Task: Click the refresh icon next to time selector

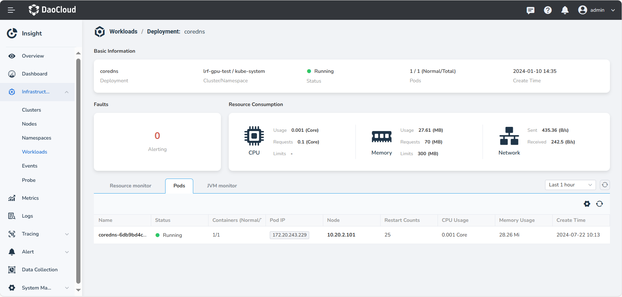Action: pyautogui.click(x=605, y=185)
